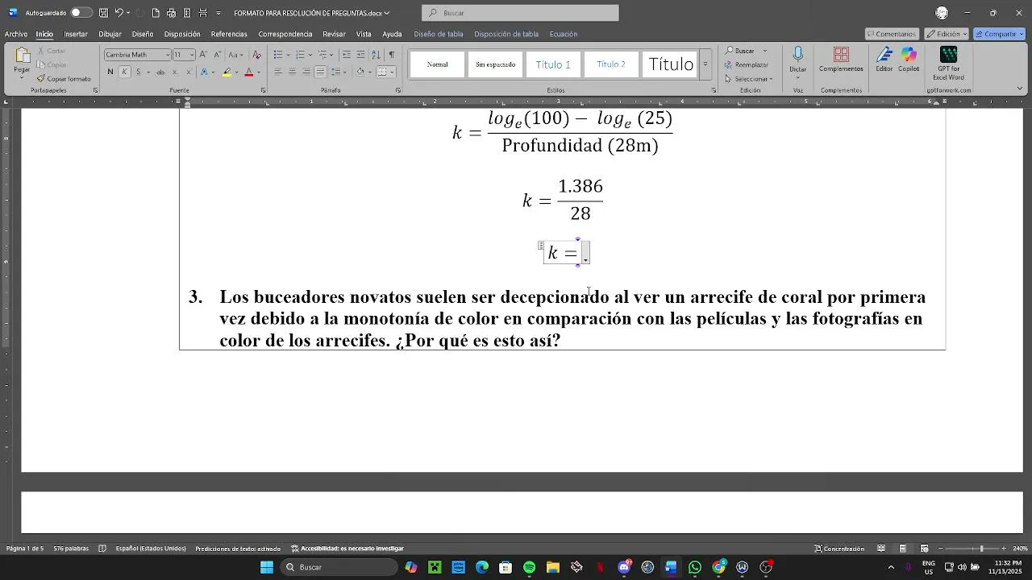The height and width of the screenshot is (580, 1032).
Task: Open Copilot
Action: click(909, 60)
